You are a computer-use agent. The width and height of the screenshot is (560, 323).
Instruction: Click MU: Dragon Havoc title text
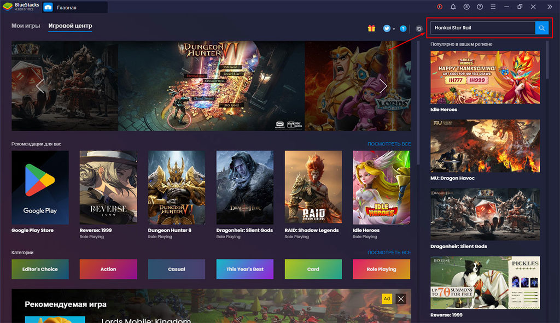(452, 178)
